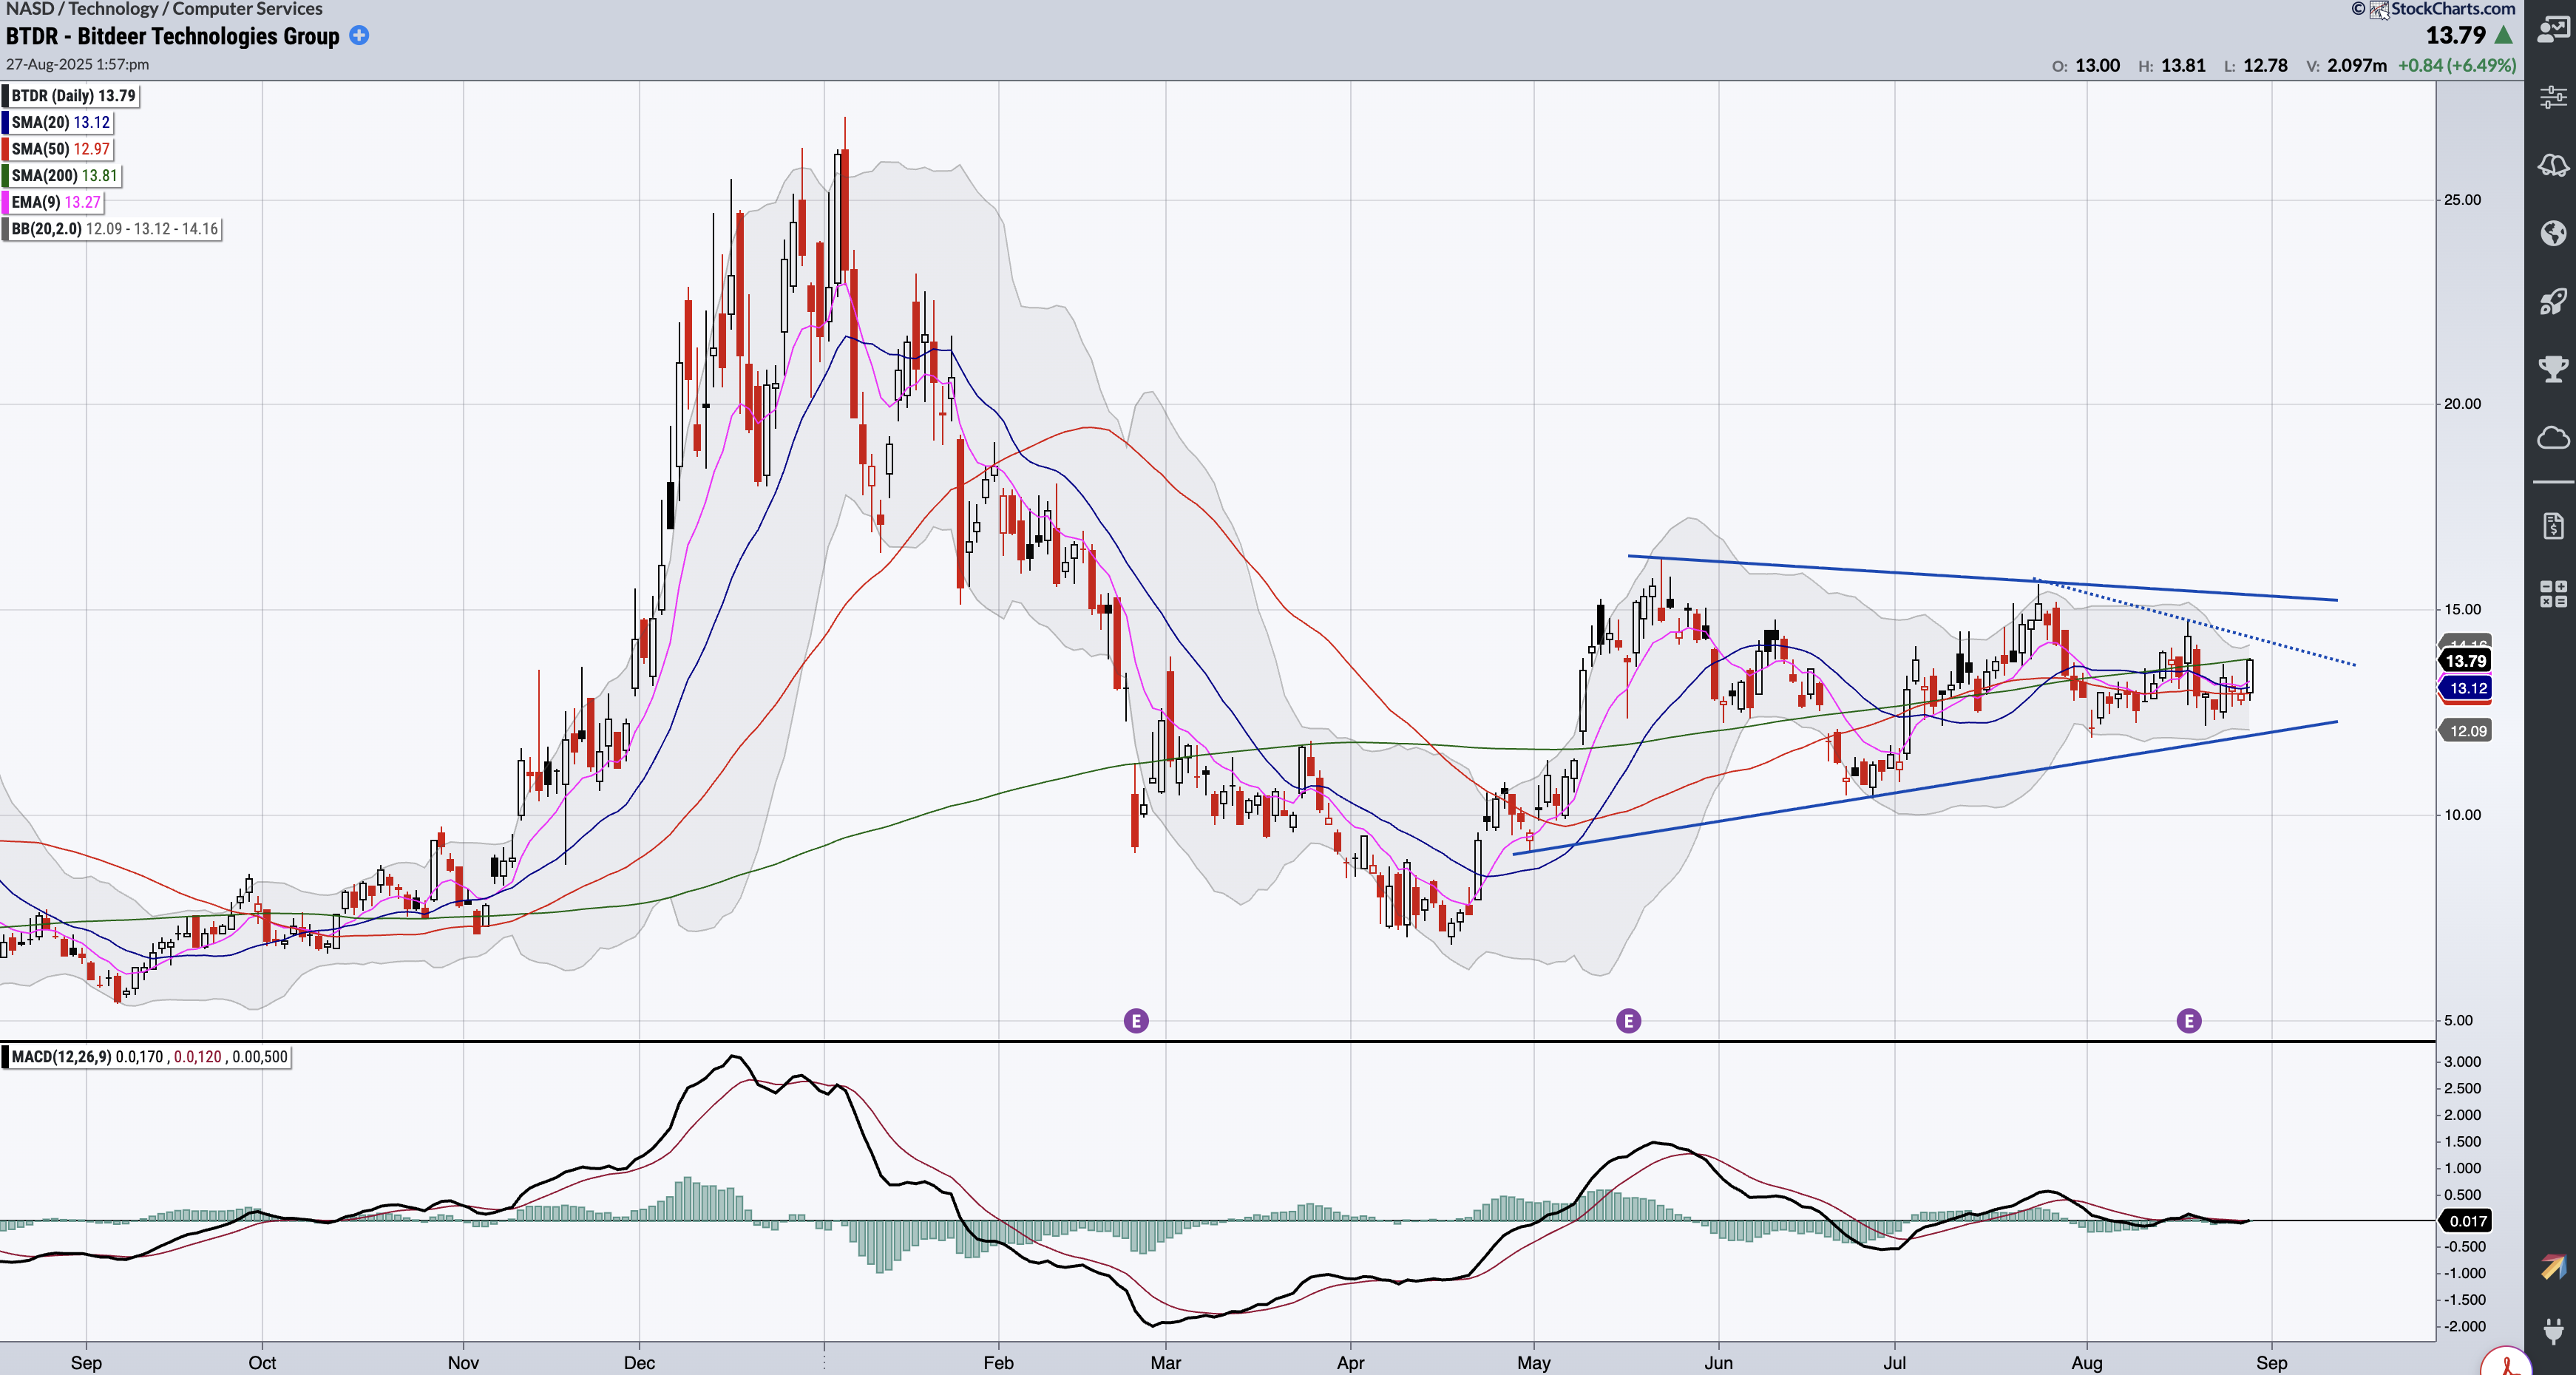2576x1375 pixels.
Task: Select the BTDR (Daily) 13.79 legend label
Action: click(x=72, y=96)
